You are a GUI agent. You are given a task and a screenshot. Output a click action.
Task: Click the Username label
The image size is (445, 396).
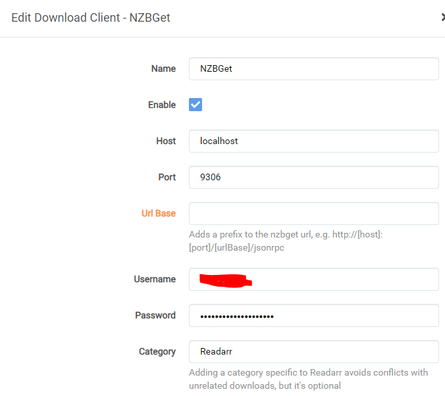click(155, 279)
